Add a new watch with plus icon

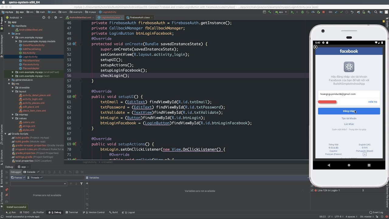point(87,183)
